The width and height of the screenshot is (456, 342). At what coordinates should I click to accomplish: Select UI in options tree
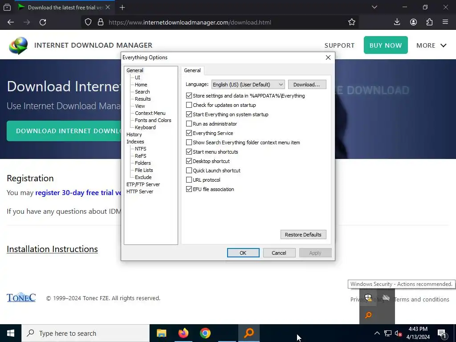pos(137,77)
